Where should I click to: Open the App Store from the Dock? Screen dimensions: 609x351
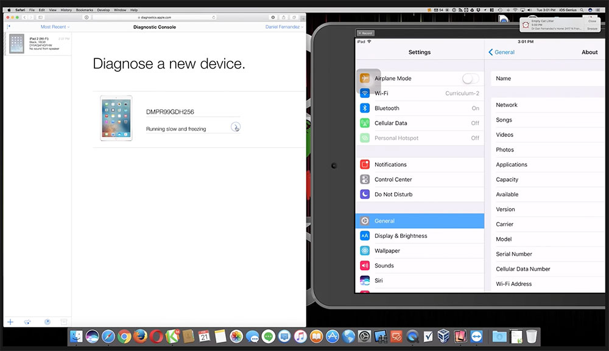(x=333, y=336)
